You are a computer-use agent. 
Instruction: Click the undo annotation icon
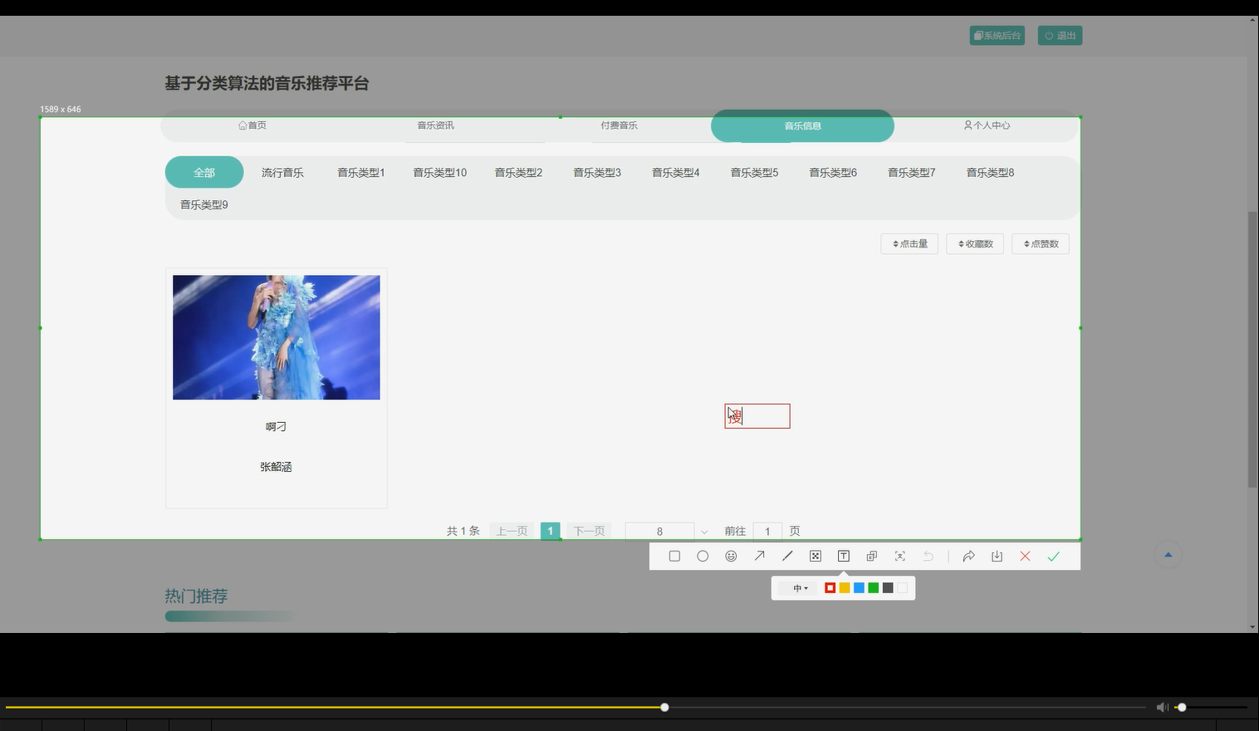tap(928, 556)
